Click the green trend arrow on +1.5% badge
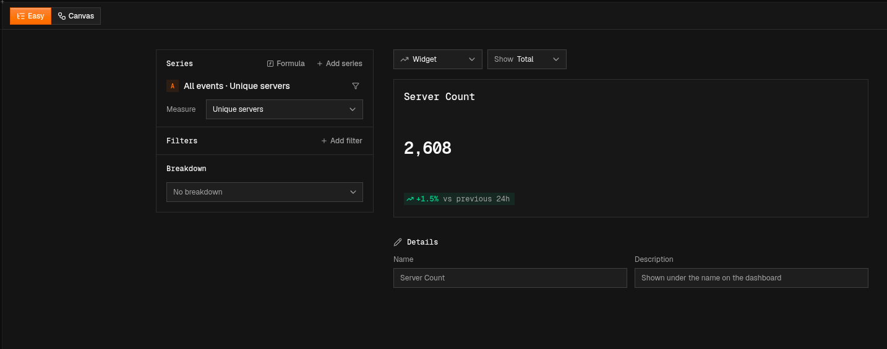Image resolution: width=887 pixels, height=349 pixels. (410, 199)
